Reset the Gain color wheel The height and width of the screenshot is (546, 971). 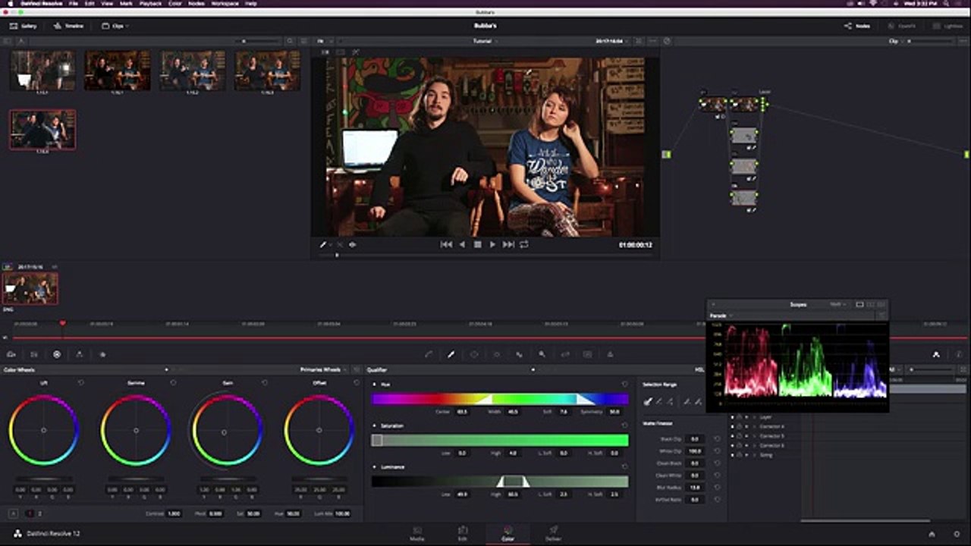[x=265, y=383]
